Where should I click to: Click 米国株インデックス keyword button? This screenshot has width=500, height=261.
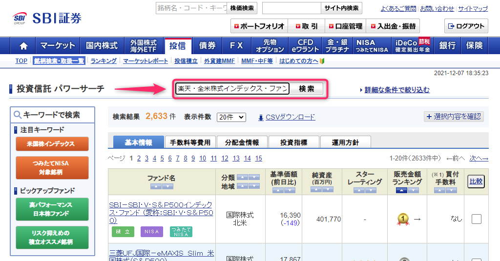tap(52, 144)
